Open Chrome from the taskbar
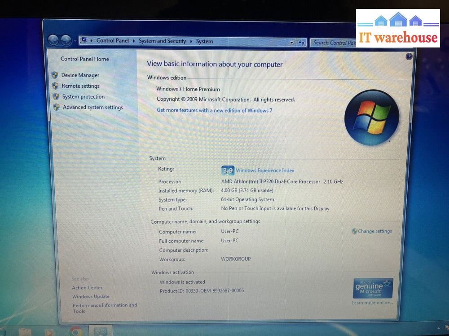The image size is (449, 336). point(76,331)
